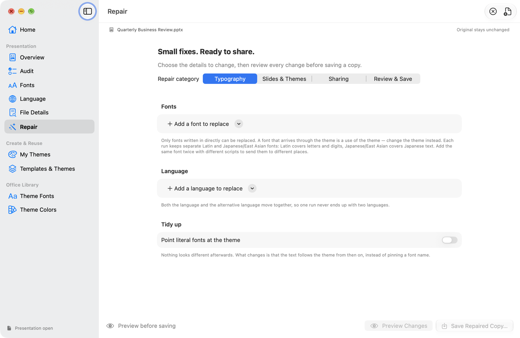Click the Language globe icon
The width and height of the screenshot is (520, 338).
[x=12, y=99]
